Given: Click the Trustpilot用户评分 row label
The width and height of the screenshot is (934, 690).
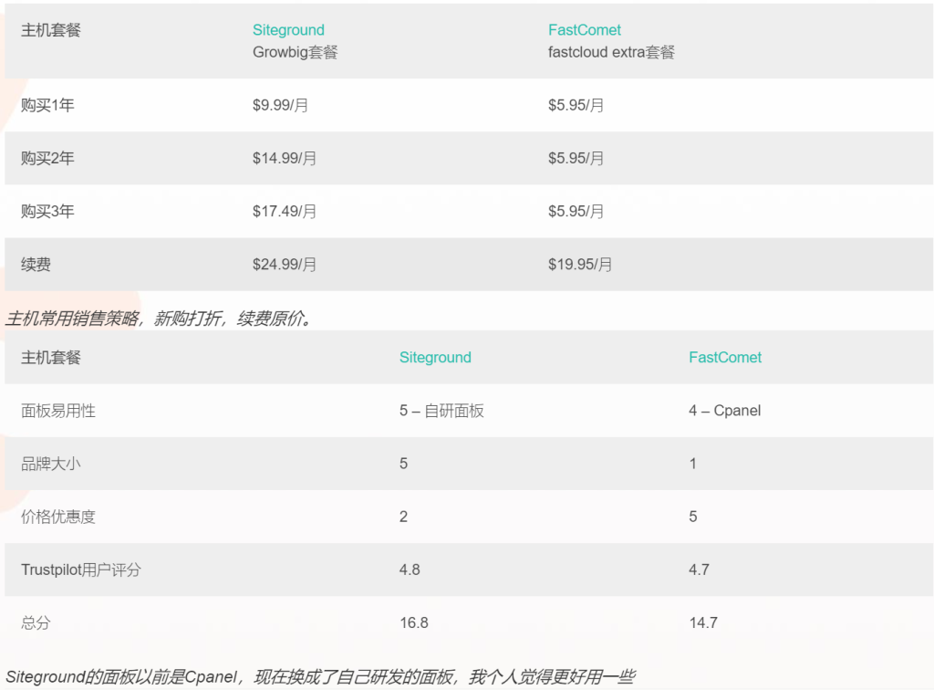Looking at the screenshot, I should point(81,570).
